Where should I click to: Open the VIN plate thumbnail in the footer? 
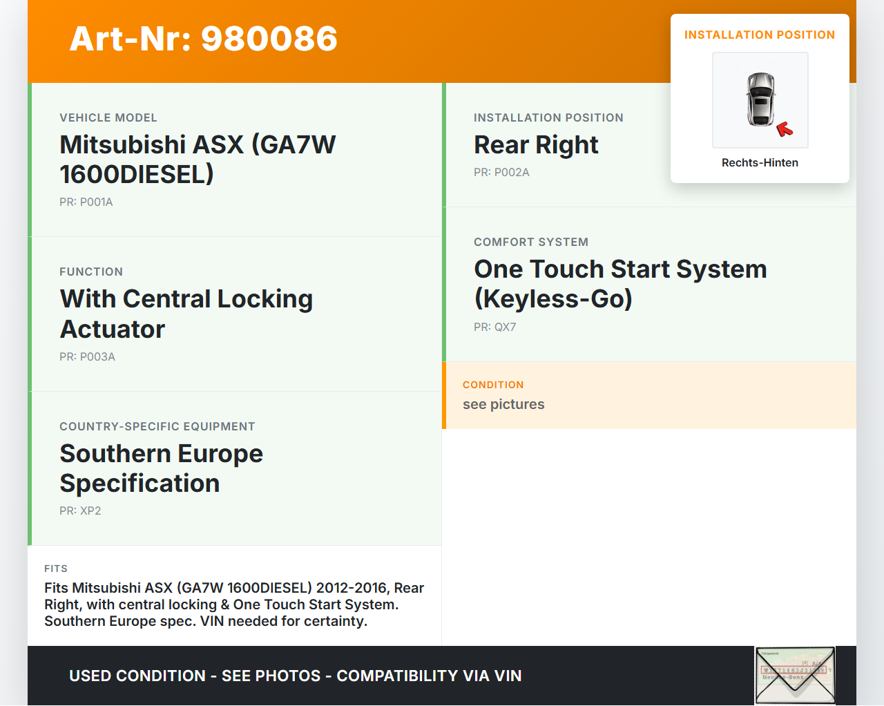pos(795,676)
